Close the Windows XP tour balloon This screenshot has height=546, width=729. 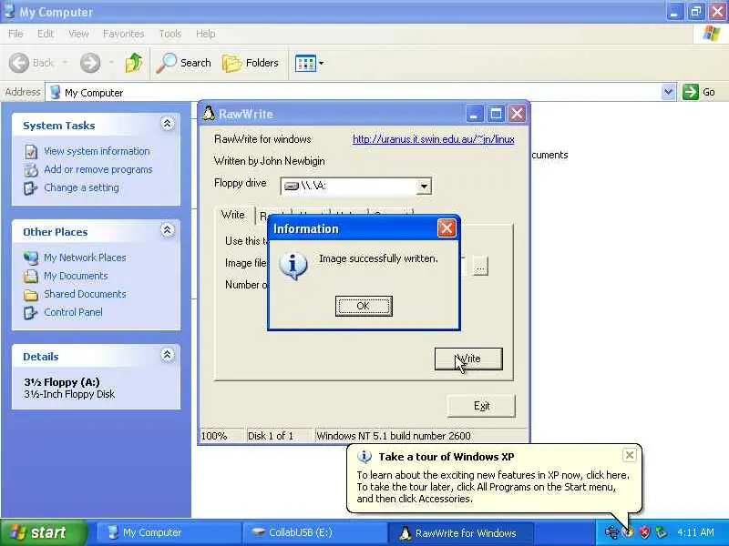[x=629, y=455]
